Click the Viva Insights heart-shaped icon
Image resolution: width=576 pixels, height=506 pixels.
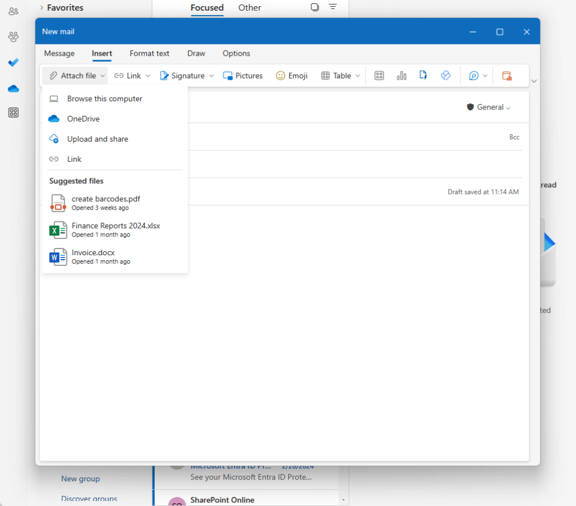[445, 76]
